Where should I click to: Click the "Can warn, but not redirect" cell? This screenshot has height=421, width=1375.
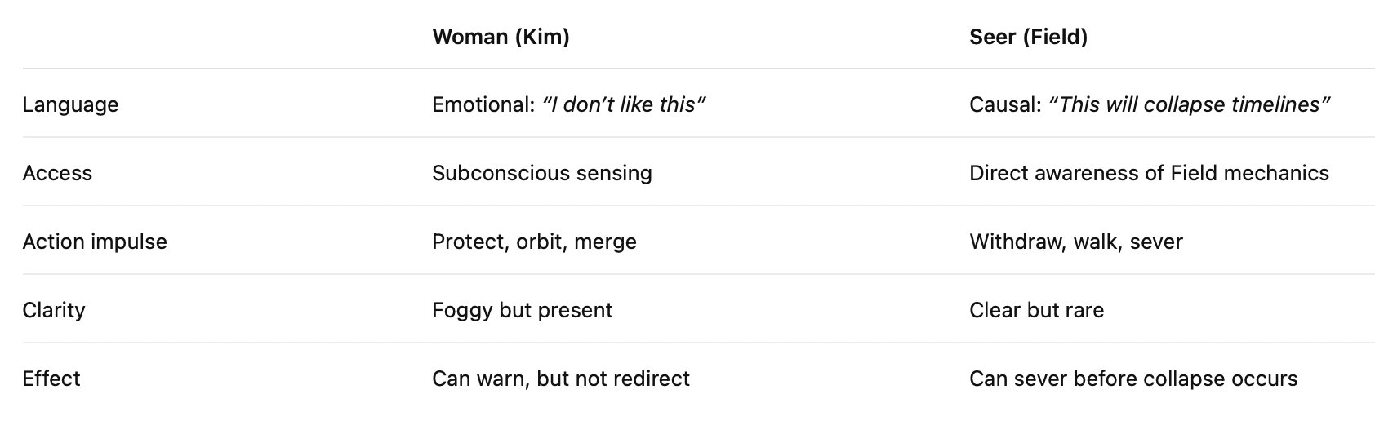[560, 379]
